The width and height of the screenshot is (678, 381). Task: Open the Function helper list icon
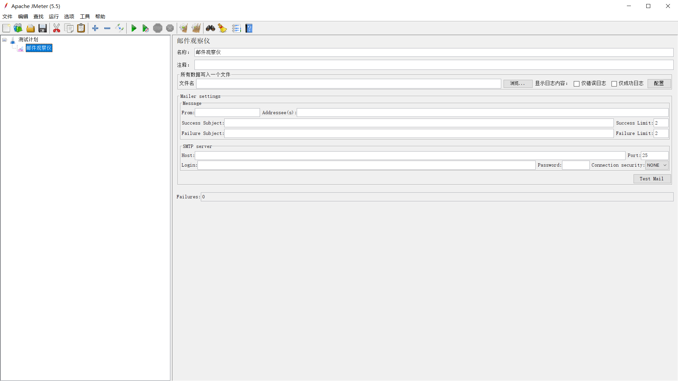[x=236, y=28]
